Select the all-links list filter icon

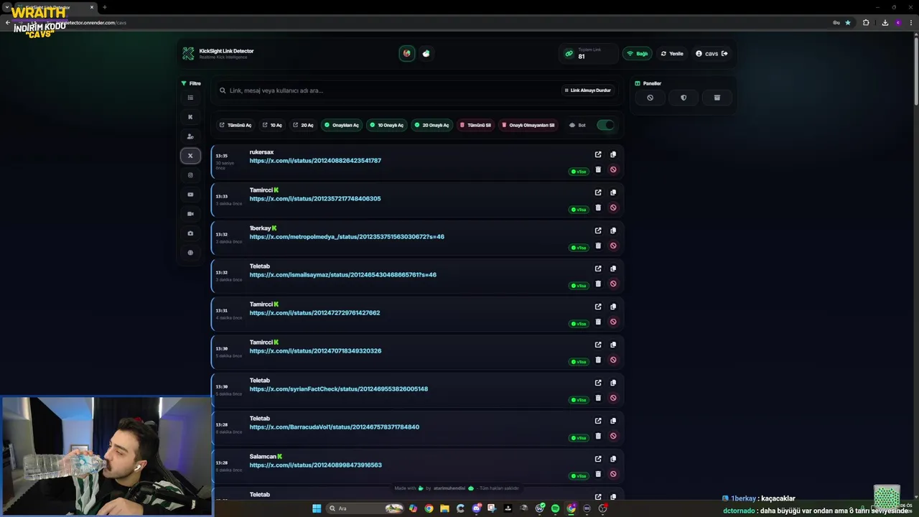[190, 98]
